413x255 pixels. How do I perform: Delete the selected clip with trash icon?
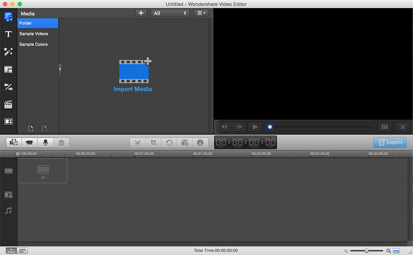(x=62, y=143)
